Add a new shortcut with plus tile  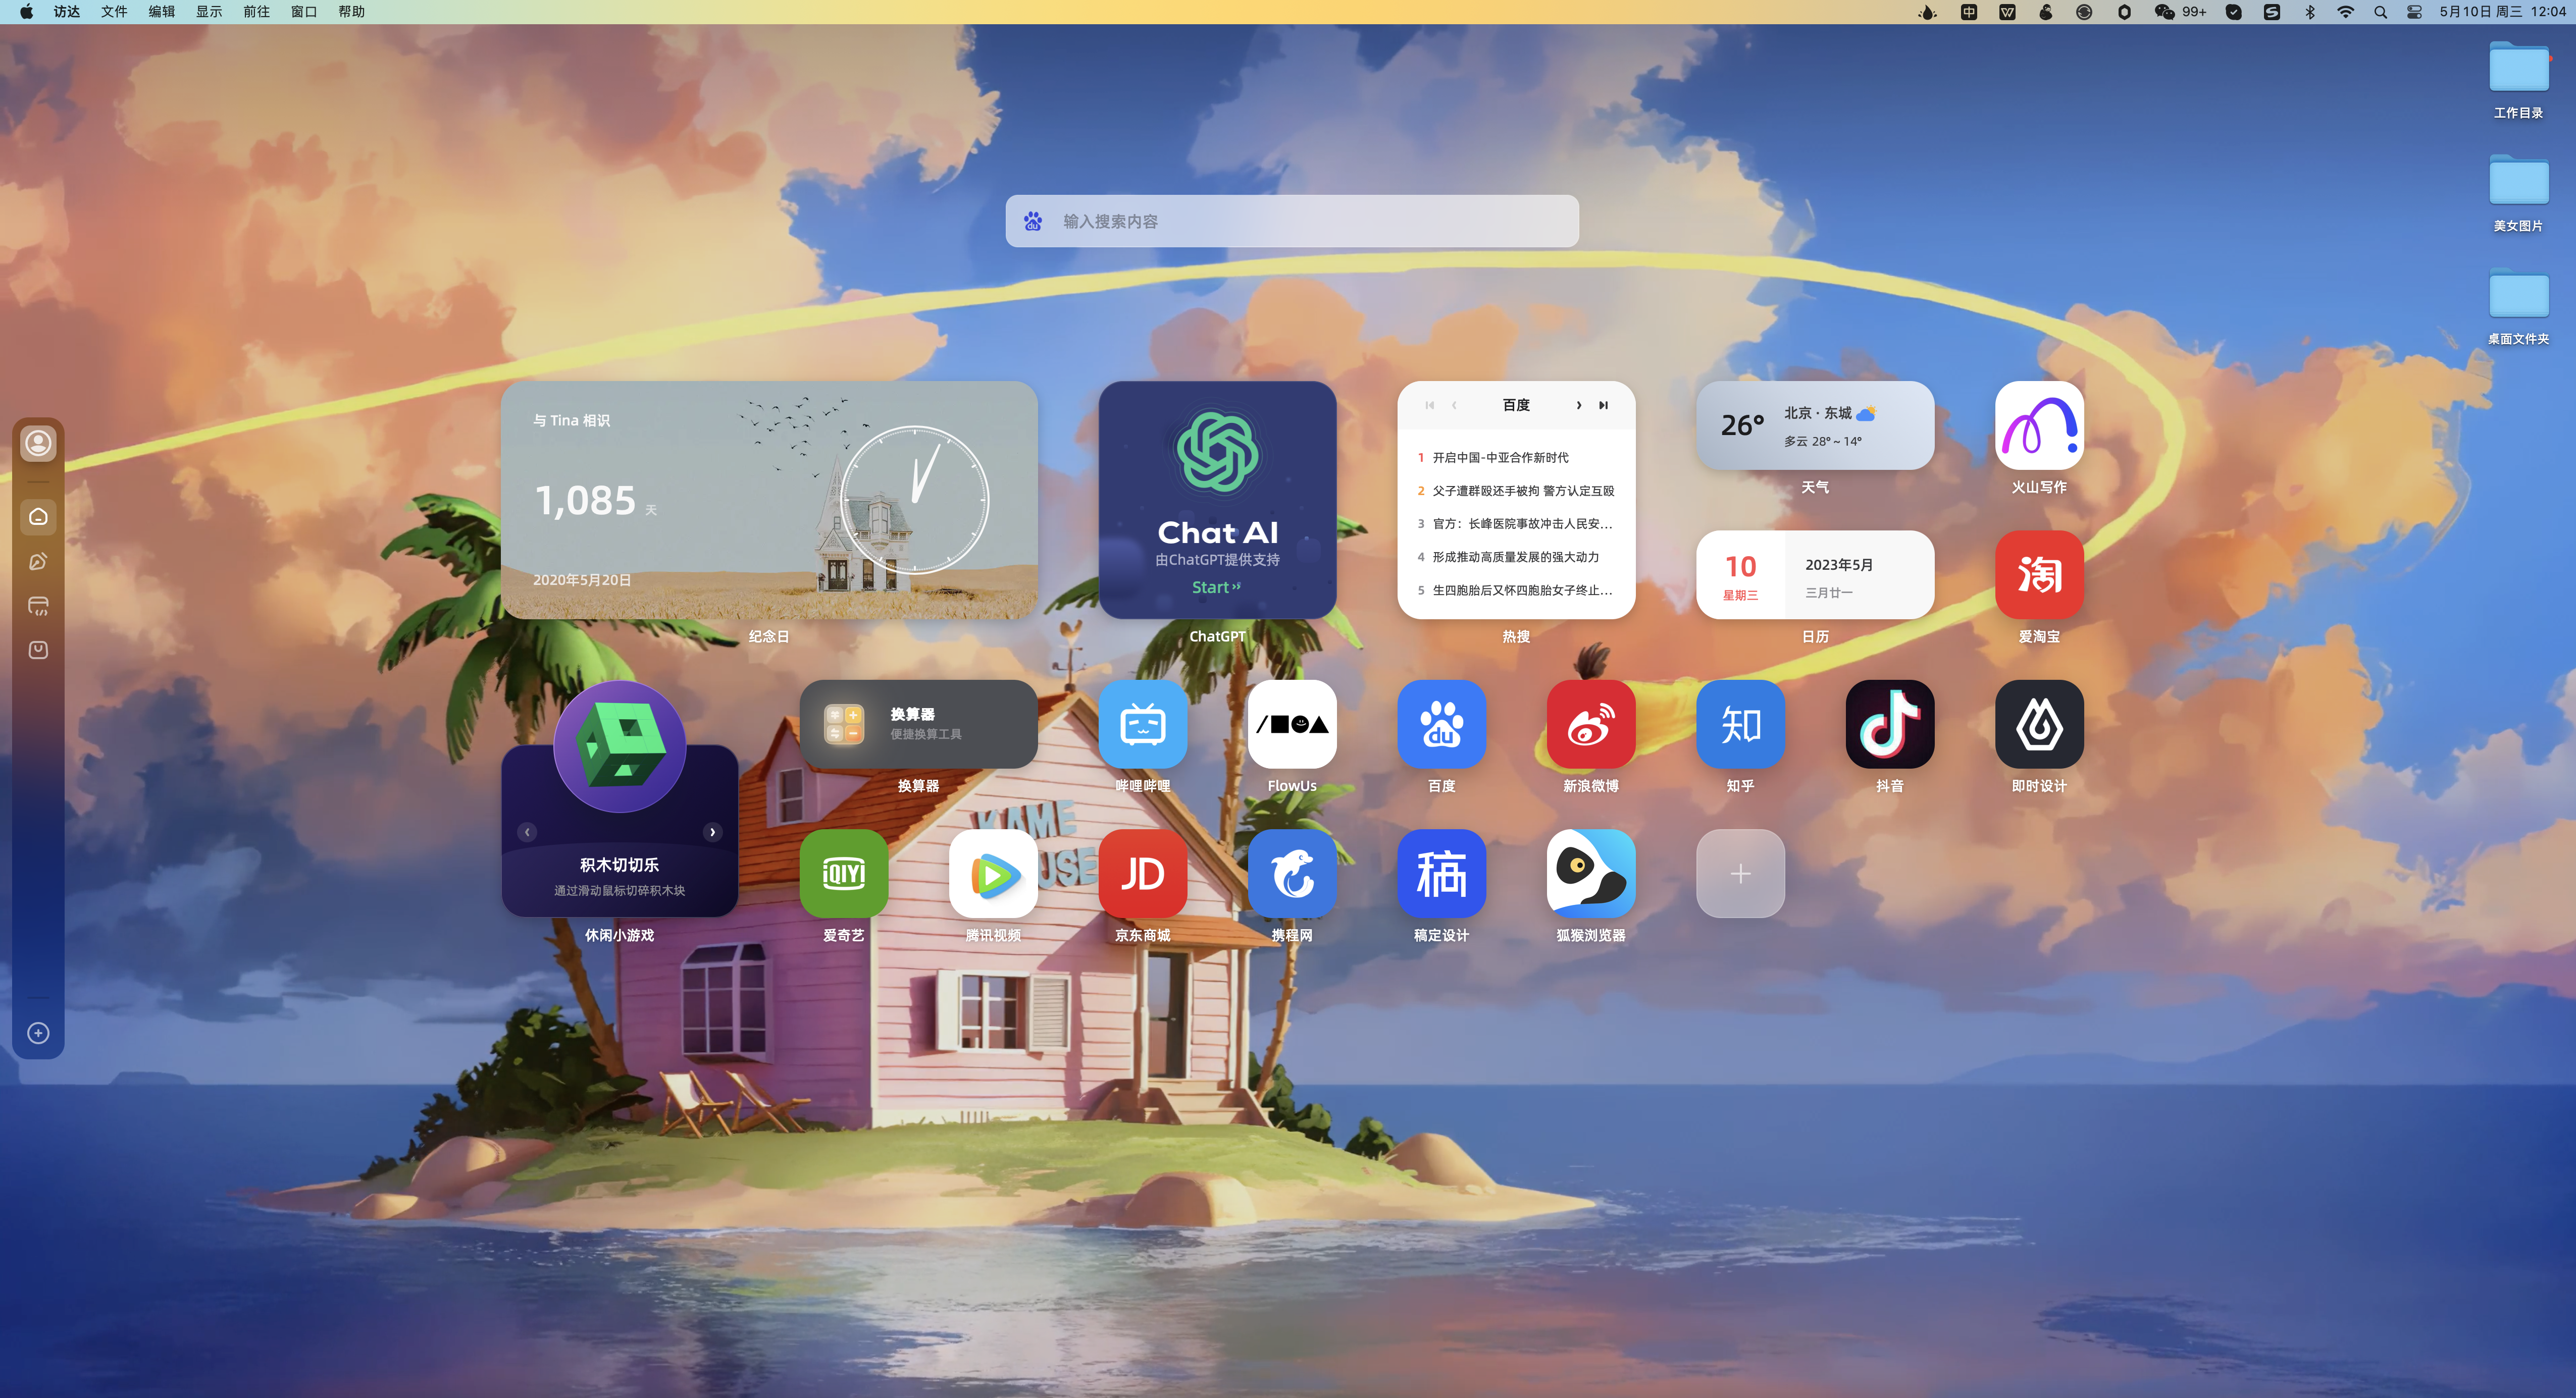click(1740, 874)
